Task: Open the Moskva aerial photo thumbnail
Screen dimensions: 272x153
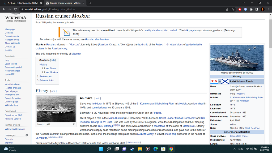Action: pos(237,58)
